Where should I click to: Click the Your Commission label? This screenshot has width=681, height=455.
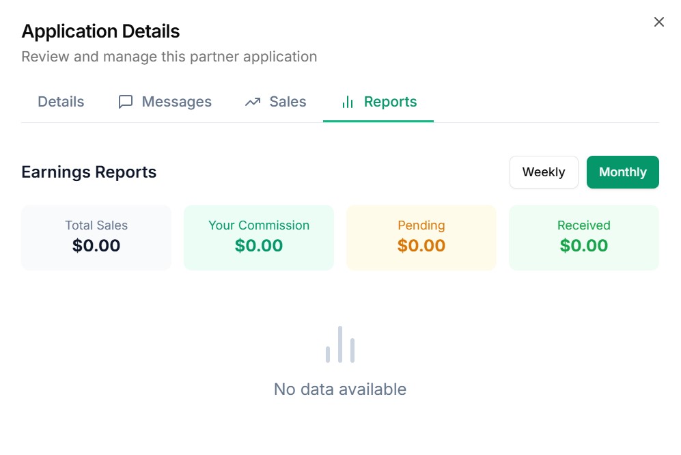pos(259,225)
